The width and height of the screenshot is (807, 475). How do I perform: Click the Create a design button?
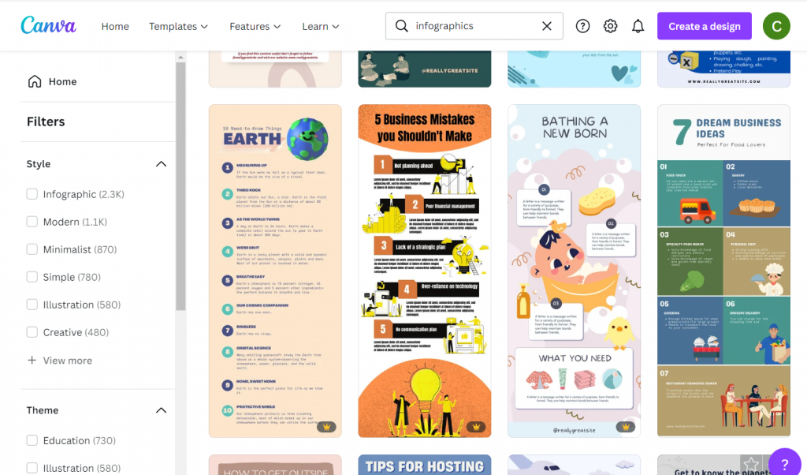coord(704,26)
